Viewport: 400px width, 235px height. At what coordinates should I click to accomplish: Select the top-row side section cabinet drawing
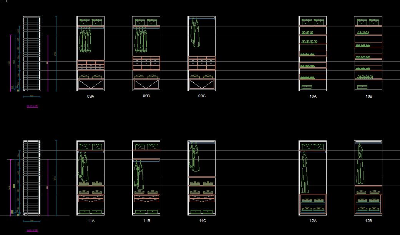tap(32, 54)
